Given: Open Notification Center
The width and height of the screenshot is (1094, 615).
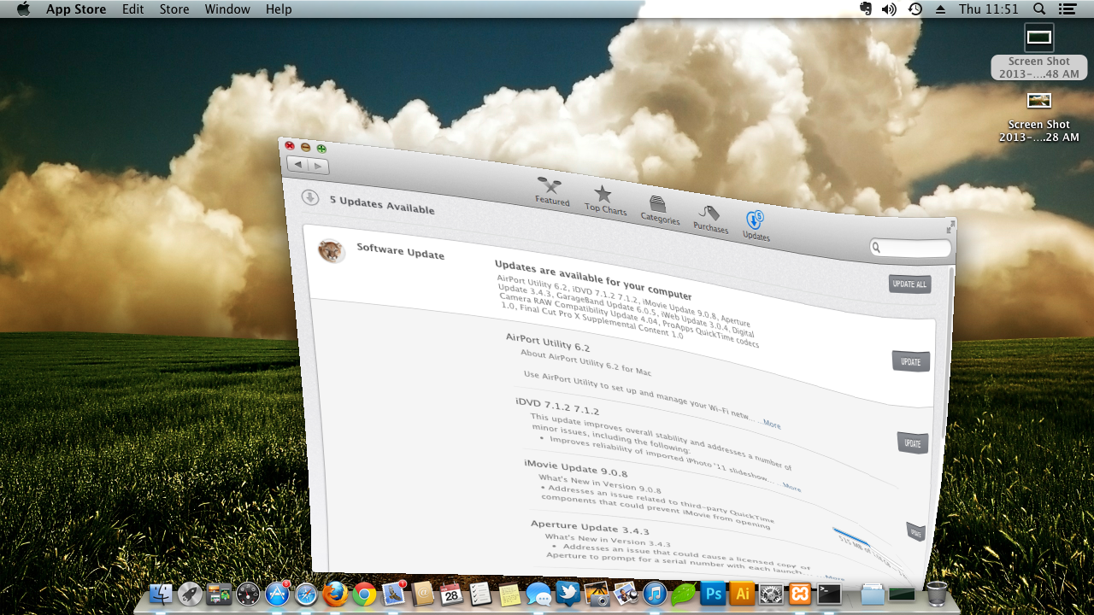Looking at the screenshot, I should 1067,9.
